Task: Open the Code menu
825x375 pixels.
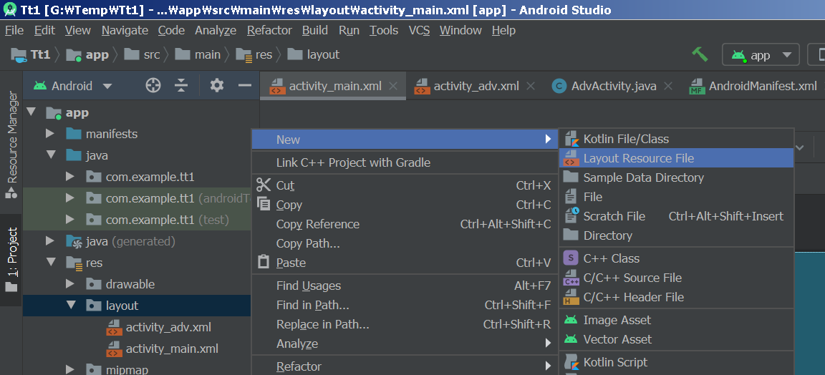Action: coord(172,31)
